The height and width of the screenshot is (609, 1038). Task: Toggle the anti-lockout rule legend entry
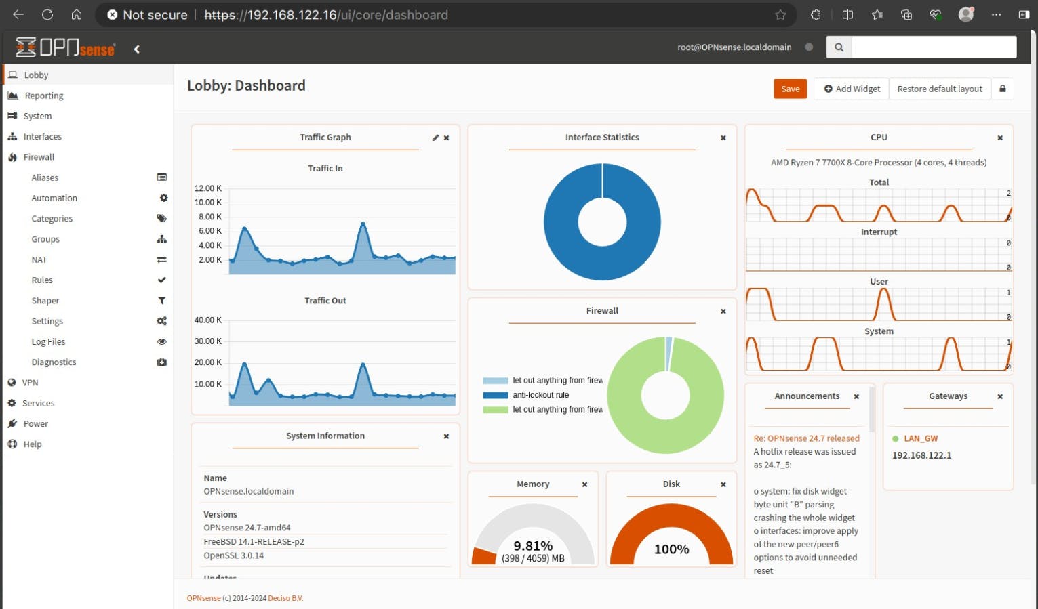tap(526, 395)
